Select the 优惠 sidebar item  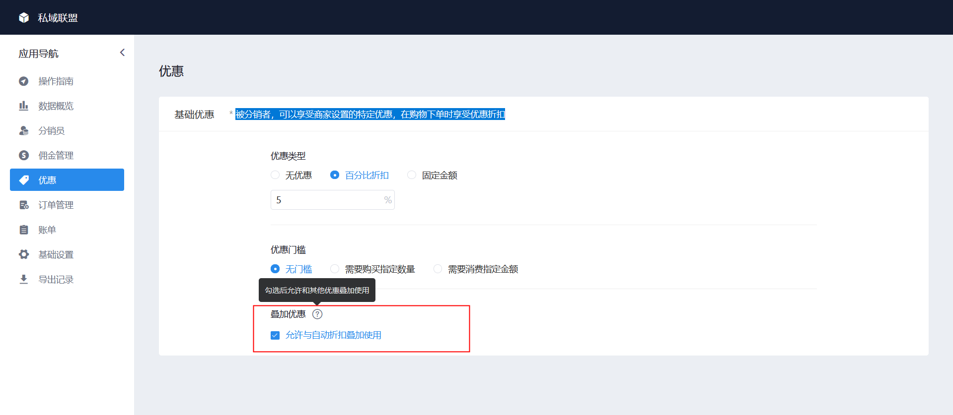tap(67, 180)
